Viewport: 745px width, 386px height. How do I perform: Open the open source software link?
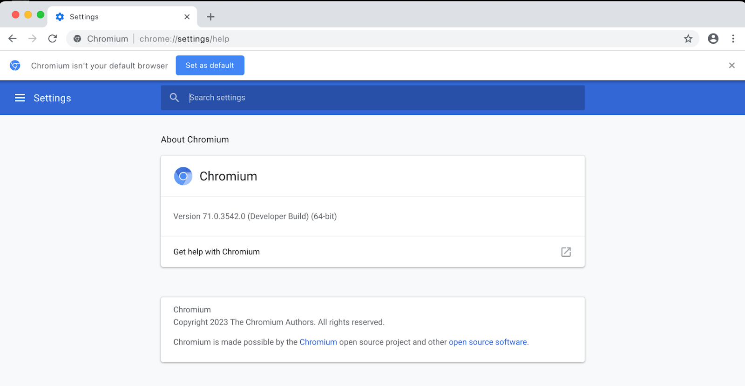click(x=488, y=342)
